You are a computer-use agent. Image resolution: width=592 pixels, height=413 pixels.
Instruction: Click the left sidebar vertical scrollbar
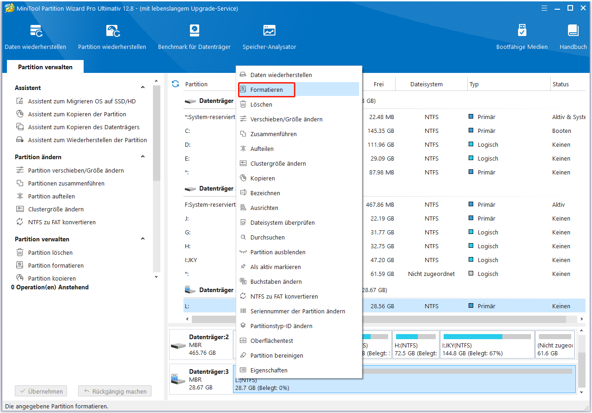click(157, 134)
